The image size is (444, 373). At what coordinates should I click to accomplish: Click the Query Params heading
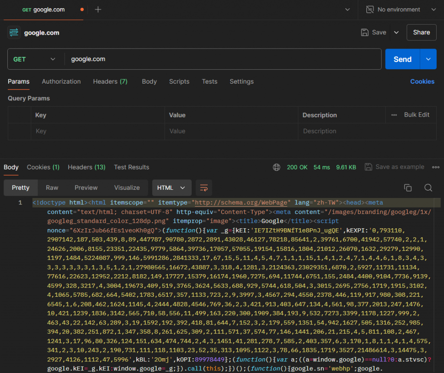[29, 98]
